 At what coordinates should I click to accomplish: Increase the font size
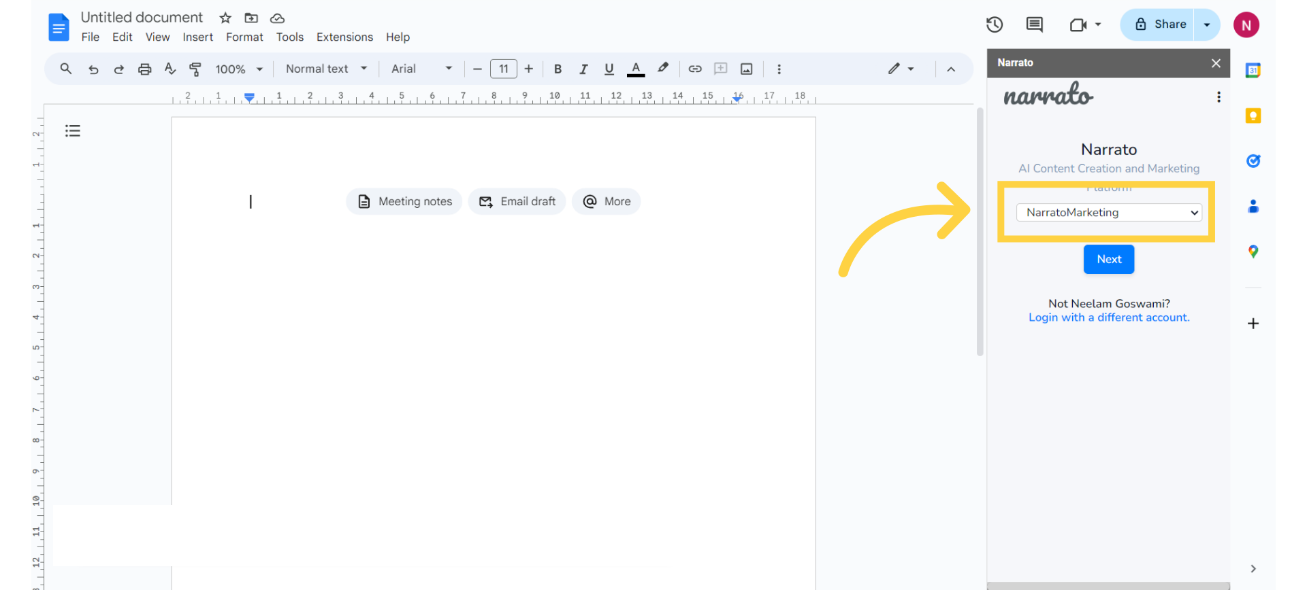point(529,69)
